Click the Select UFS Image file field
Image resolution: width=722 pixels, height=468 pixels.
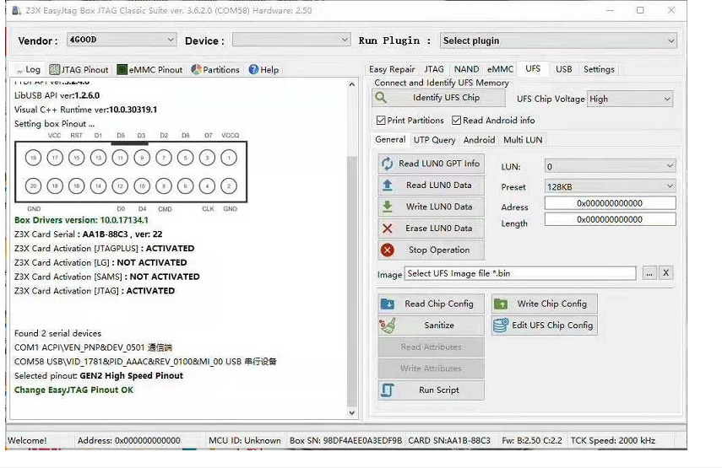[x=520, y=273]
